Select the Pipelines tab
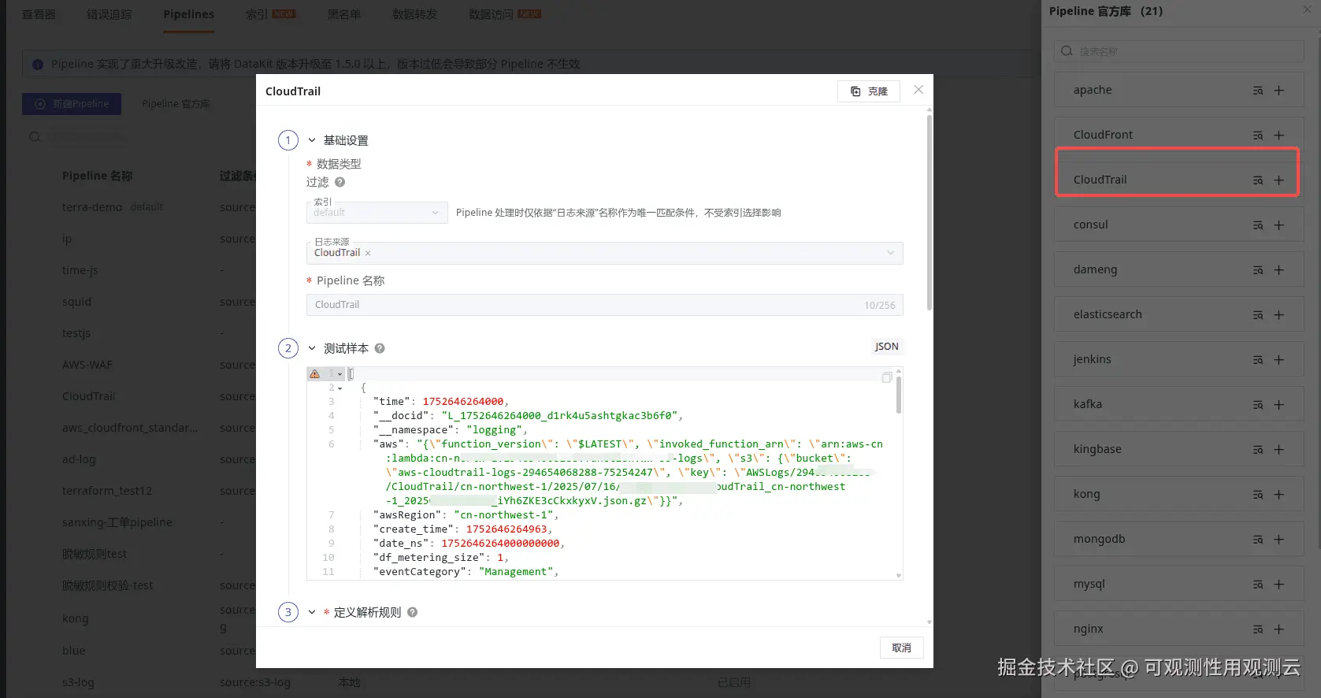Viewport: 1321px width, 698px height. [x=189, y=14]
